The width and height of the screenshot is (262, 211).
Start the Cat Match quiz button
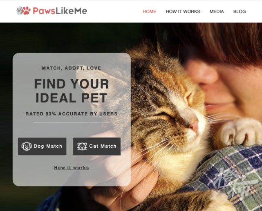[97, 147]
